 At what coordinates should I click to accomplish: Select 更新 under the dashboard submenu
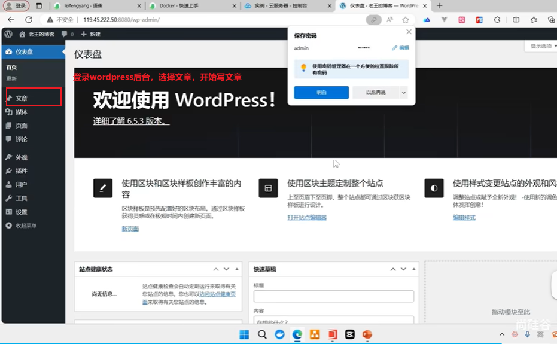point(11,78)
